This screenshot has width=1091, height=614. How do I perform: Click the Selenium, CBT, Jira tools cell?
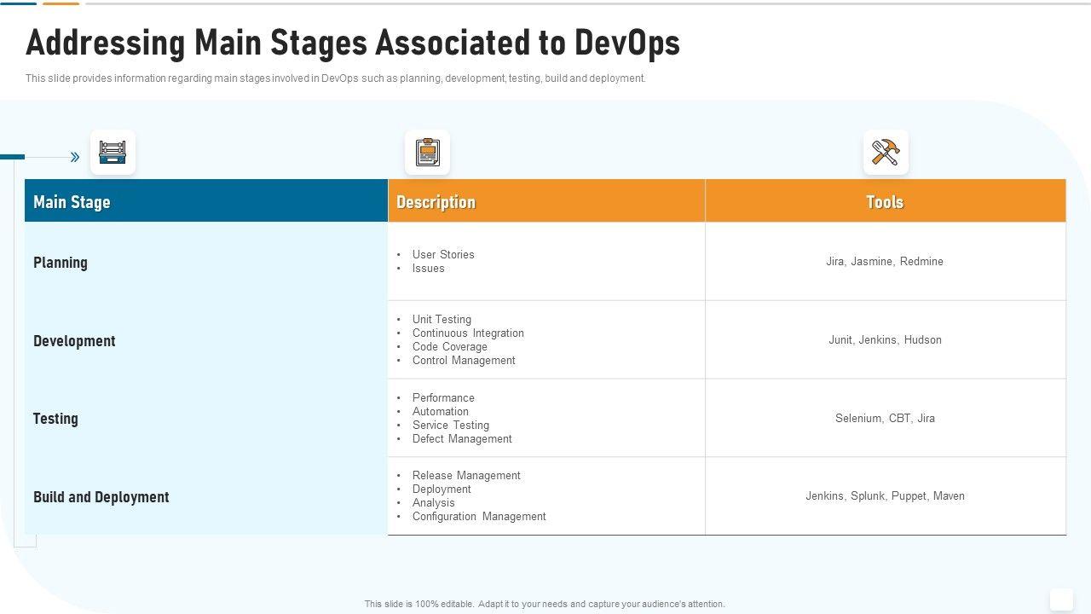click(885, 419)
